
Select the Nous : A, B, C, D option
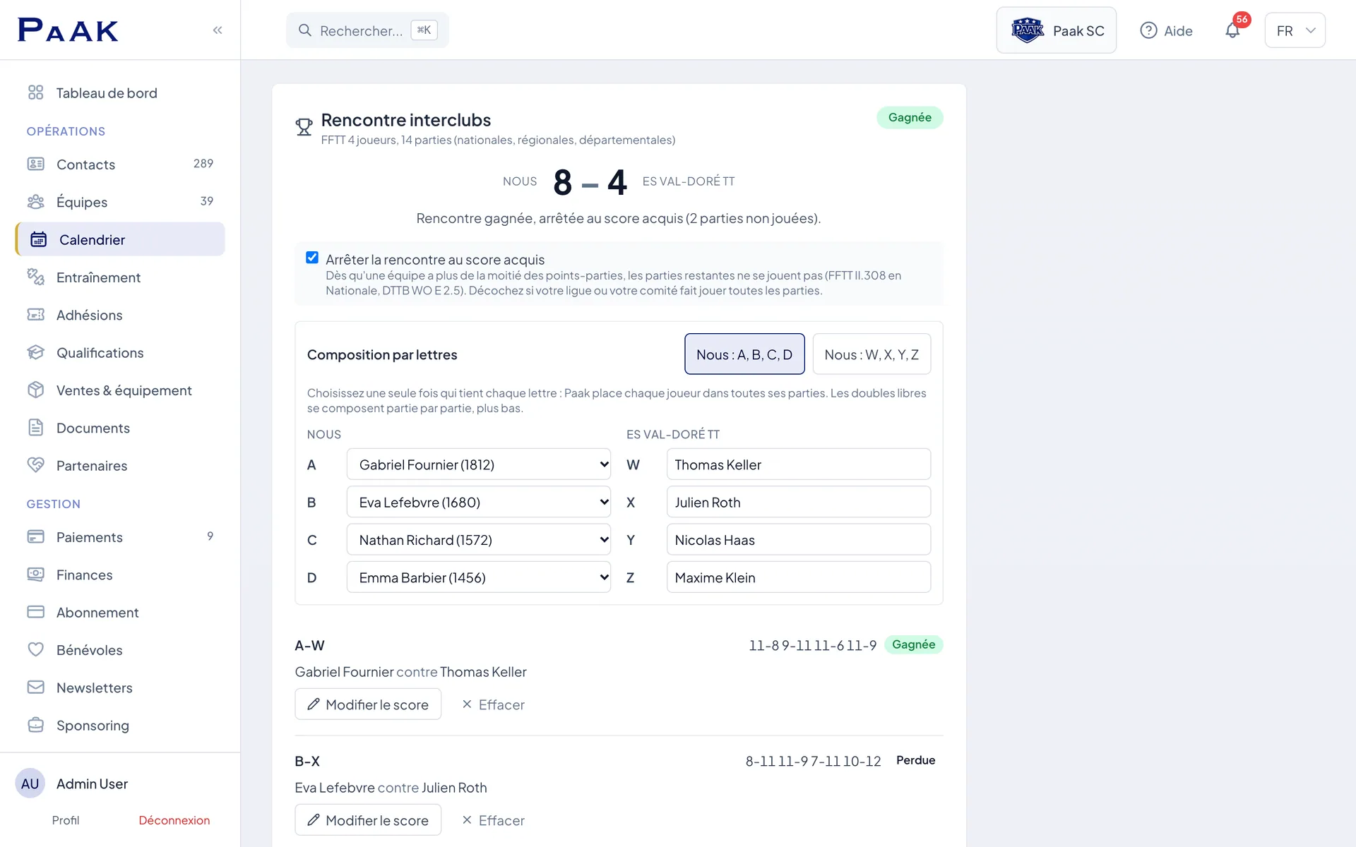744,354
